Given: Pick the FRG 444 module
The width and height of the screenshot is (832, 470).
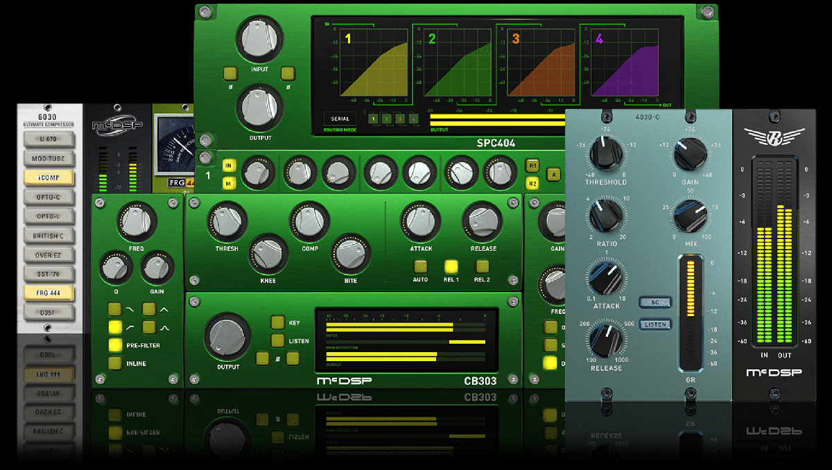Looking at the screenshot, I should point(49,293).
